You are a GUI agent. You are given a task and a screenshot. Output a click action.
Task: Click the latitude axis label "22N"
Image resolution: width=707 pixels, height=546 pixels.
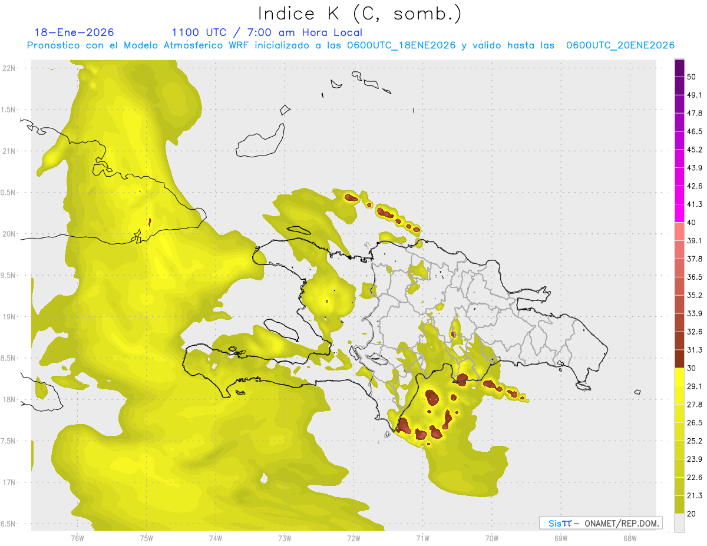tap(9, 68)
